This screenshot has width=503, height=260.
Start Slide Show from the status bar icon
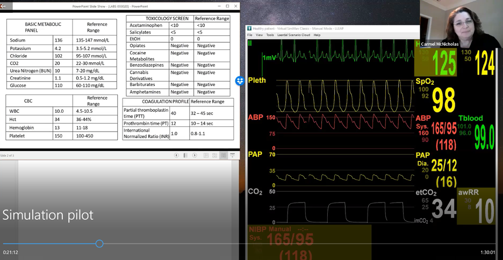click(233, 155)
